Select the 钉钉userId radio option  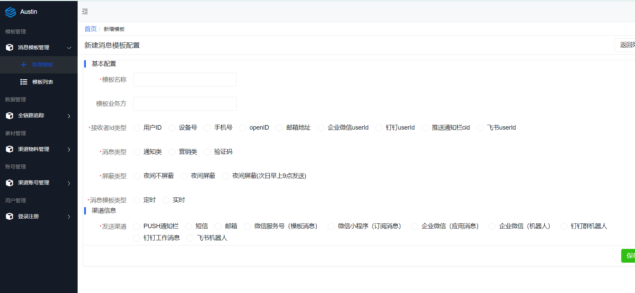[379, 128]
